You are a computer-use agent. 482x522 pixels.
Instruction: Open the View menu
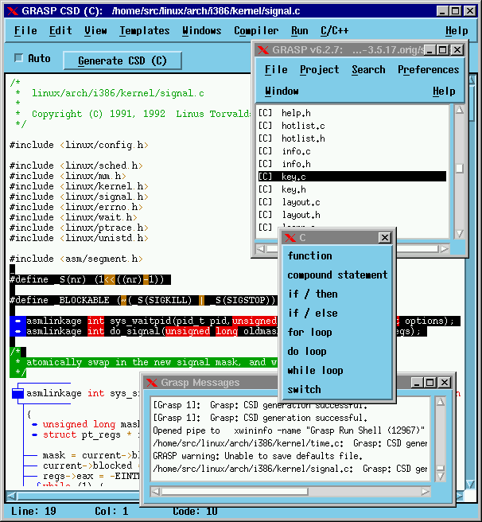click(95, 30)
